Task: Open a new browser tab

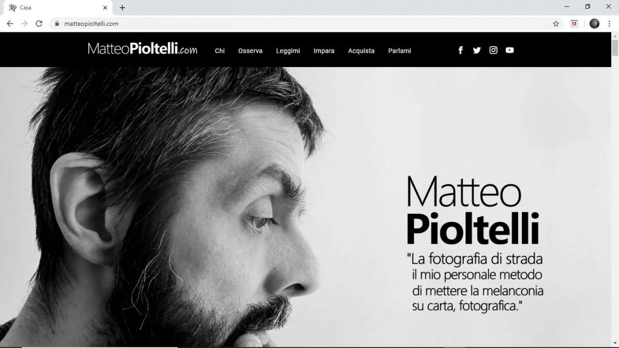Action: 122,8
